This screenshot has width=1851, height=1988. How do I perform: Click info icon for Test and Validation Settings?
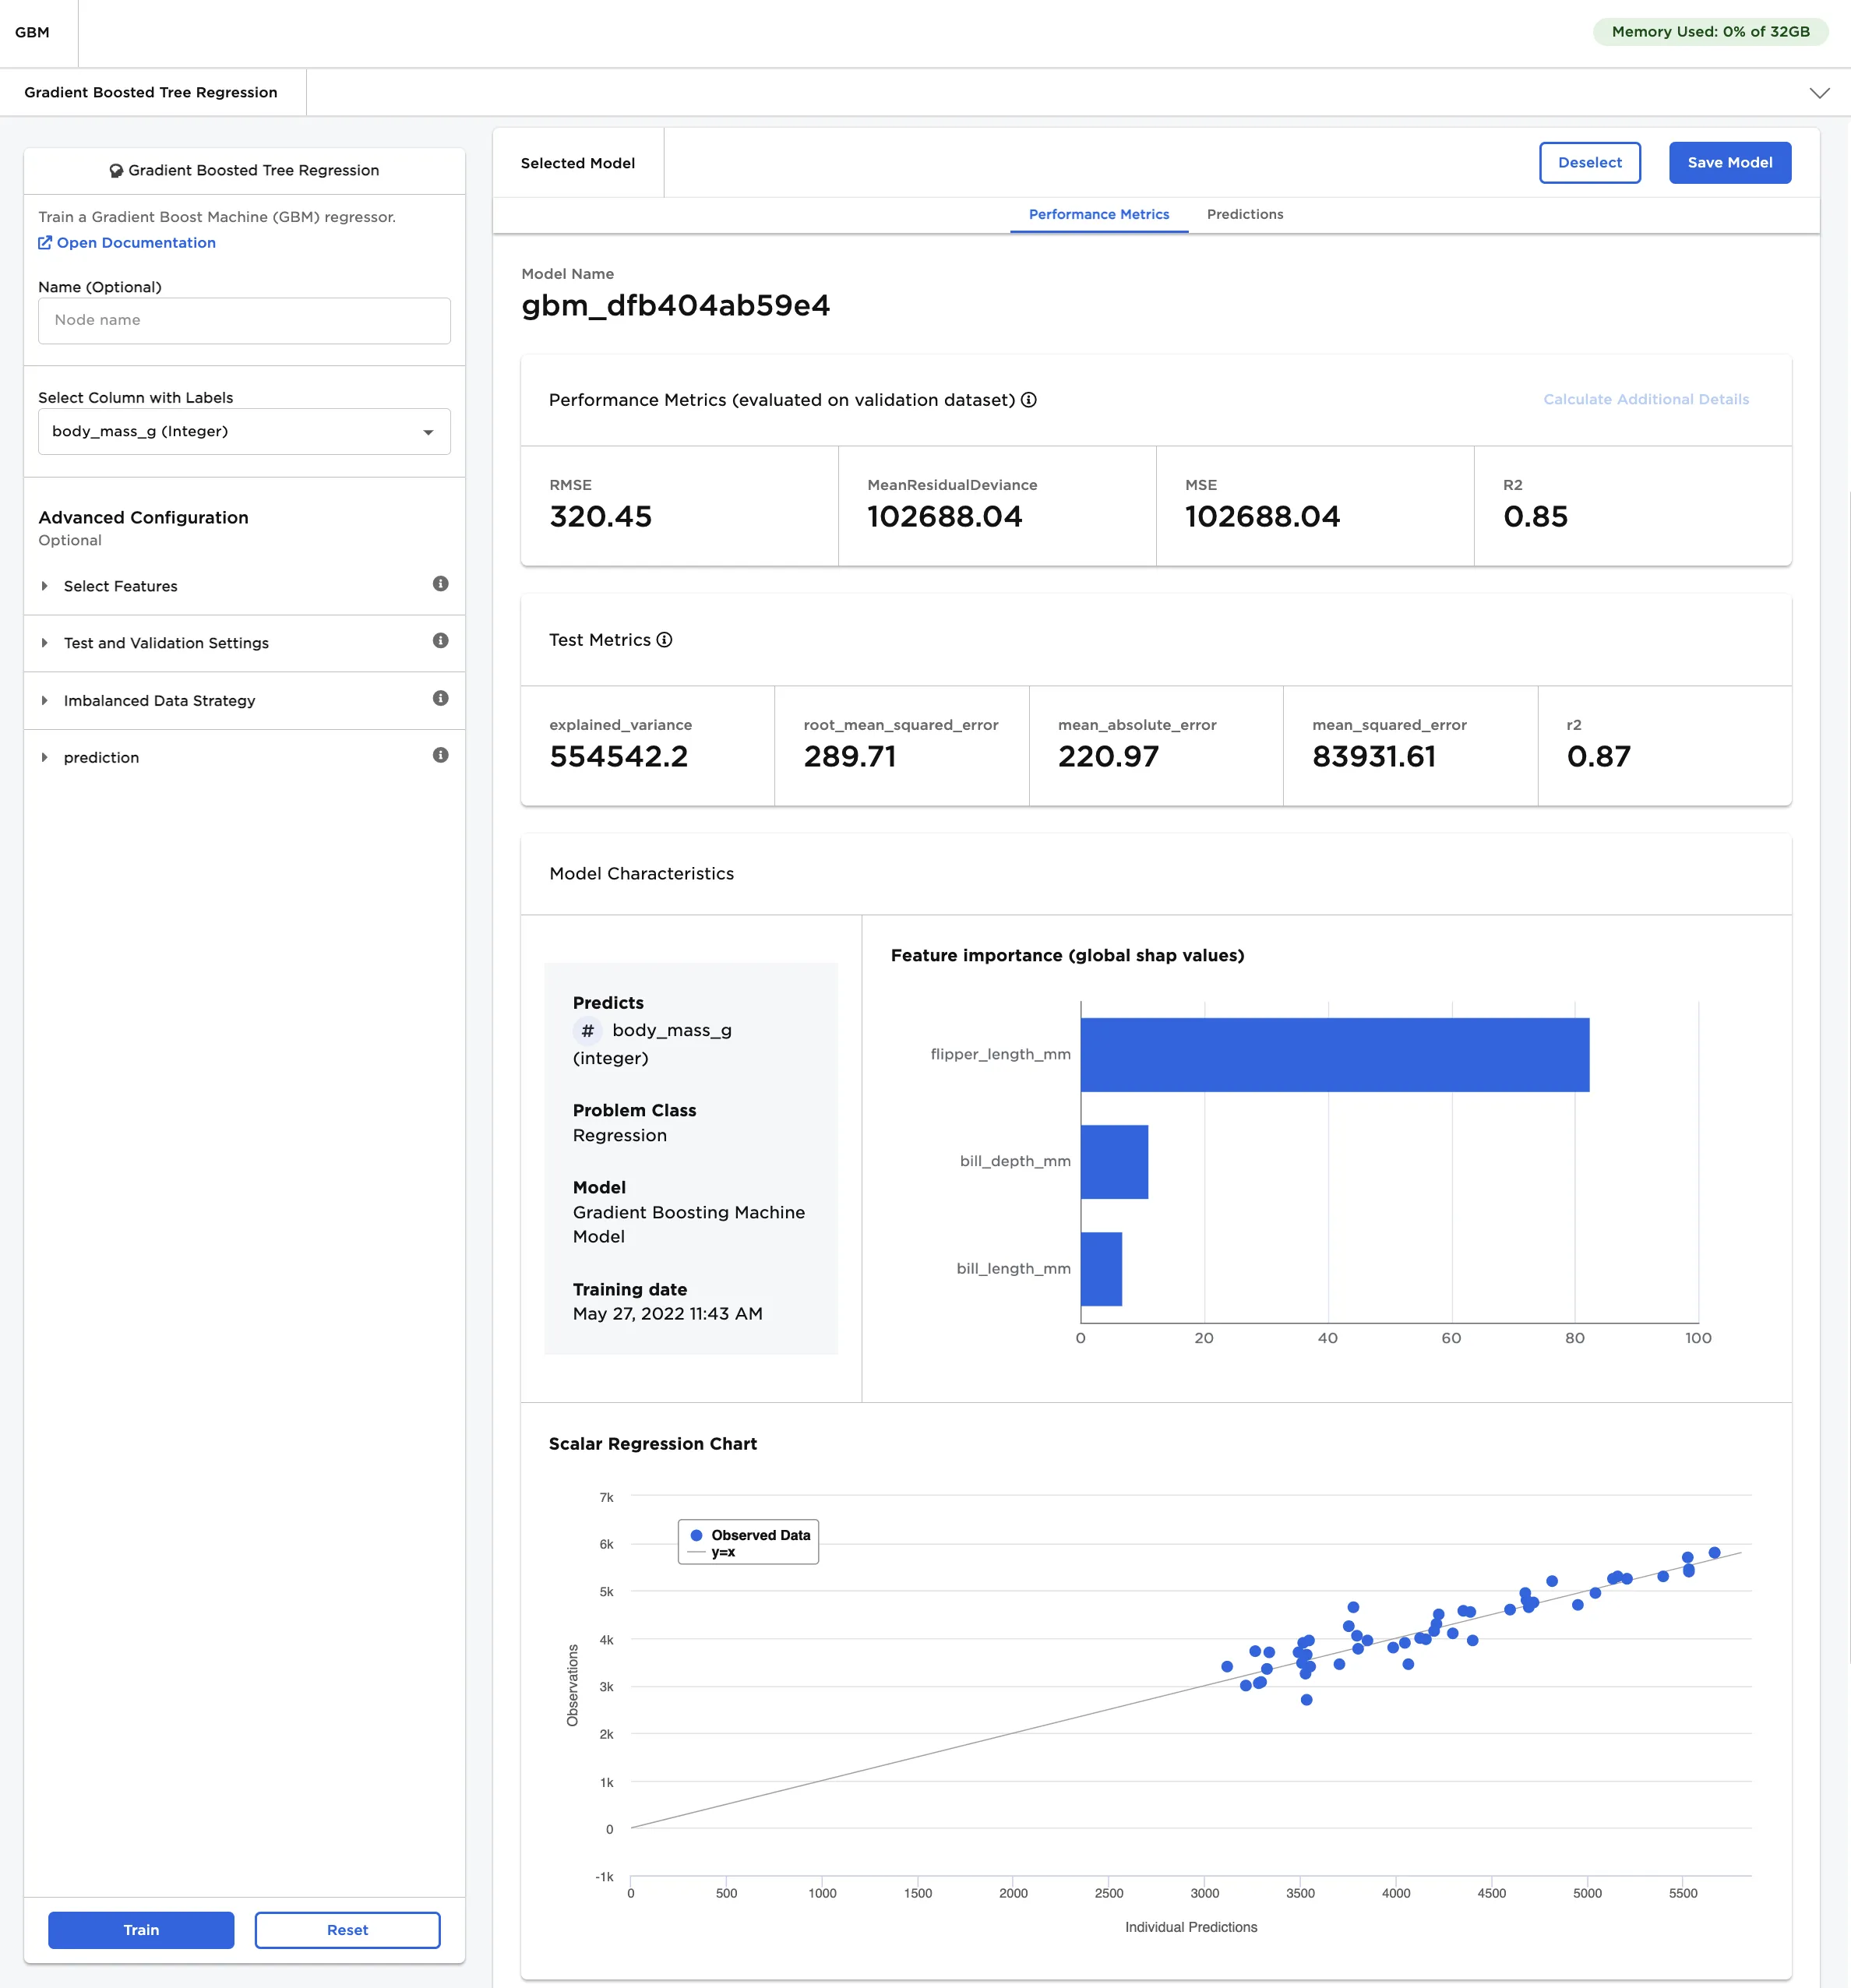440,641
